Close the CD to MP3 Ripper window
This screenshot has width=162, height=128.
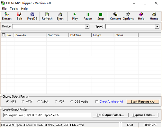coord(156,3)
